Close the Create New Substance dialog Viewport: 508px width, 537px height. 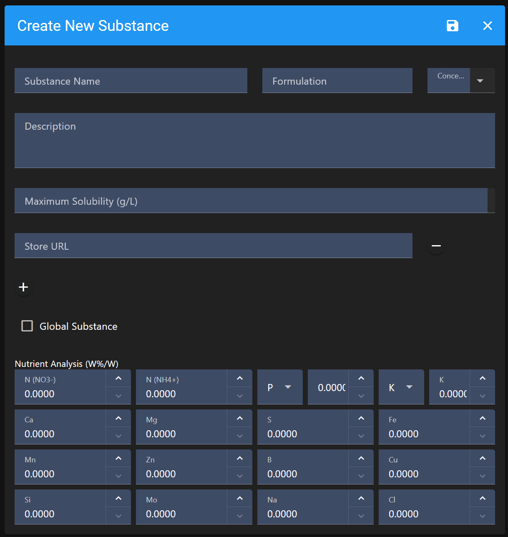[487, 26]
